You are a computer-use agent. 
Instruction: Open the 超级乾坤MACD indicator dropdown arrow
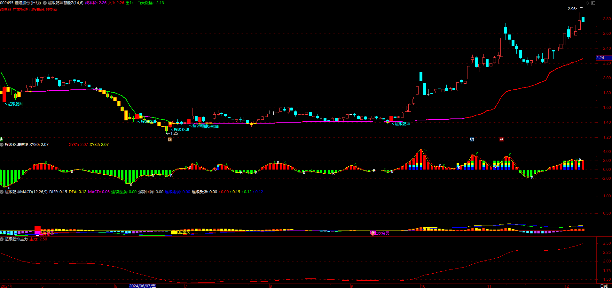(2, 192)
